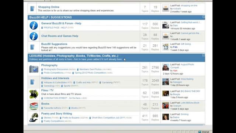Click the General Buzz50 Help info icon

click(34, 25)
